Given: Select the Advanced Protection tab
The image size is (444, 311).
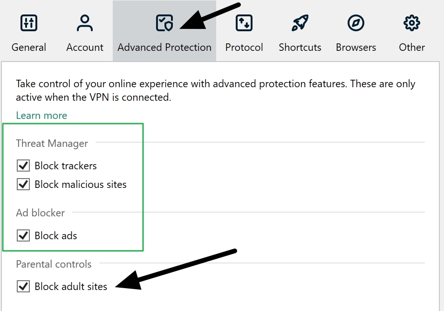Looking at the screenshot, I should (x=164, y=47).
